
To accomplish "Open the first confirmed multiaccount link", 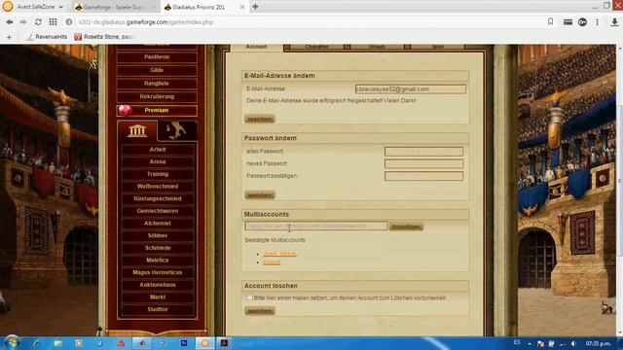I will (x=279, y=254).
